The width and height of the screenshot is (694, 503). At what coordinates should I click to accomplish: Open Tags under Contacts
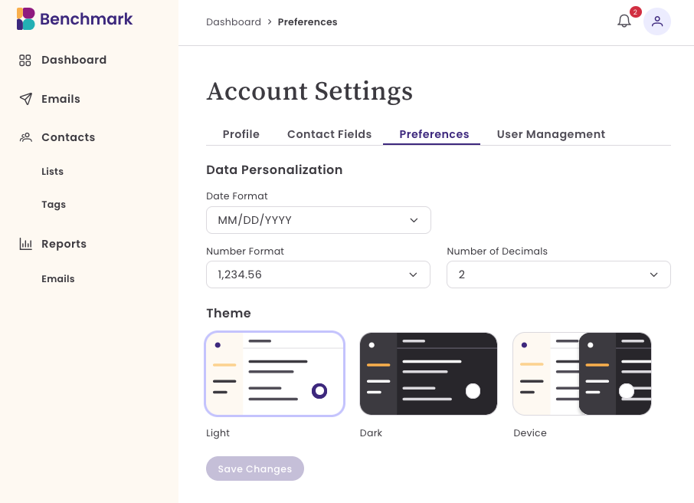(54, 205)
